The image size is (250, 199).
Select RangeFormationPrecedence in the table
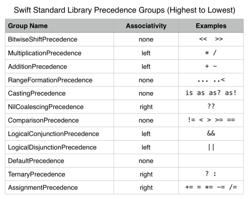click(x=50, y=80)
